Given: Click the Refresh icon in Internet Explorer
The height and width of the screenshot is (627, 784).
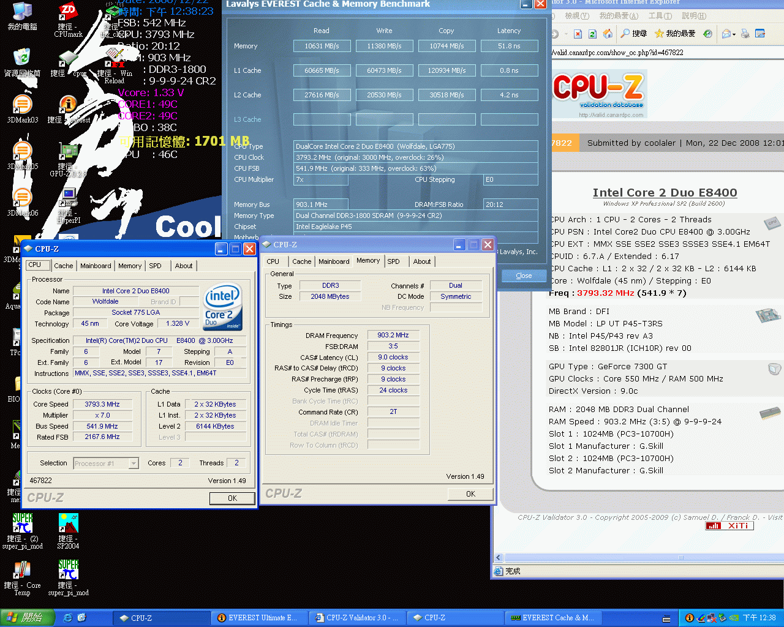Looking at the screenshot, I should pos(592,34).
